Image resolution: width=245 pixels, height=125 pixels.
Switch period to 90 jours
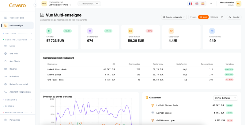click(214, 17)
